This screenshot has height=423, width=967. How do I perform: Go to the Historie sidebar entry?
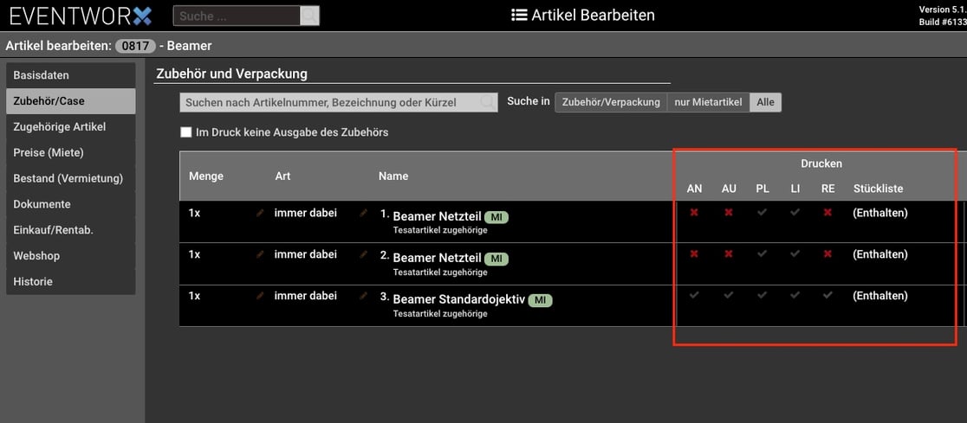pos(70,281)
